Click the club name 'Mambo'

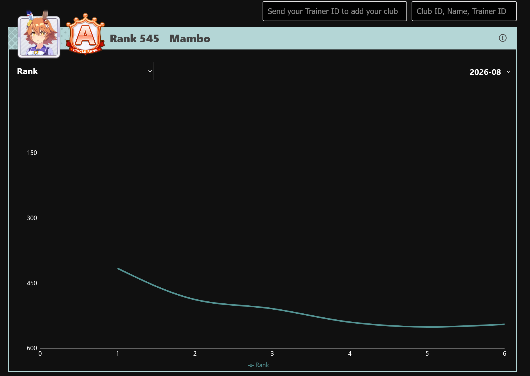[190, 39]
